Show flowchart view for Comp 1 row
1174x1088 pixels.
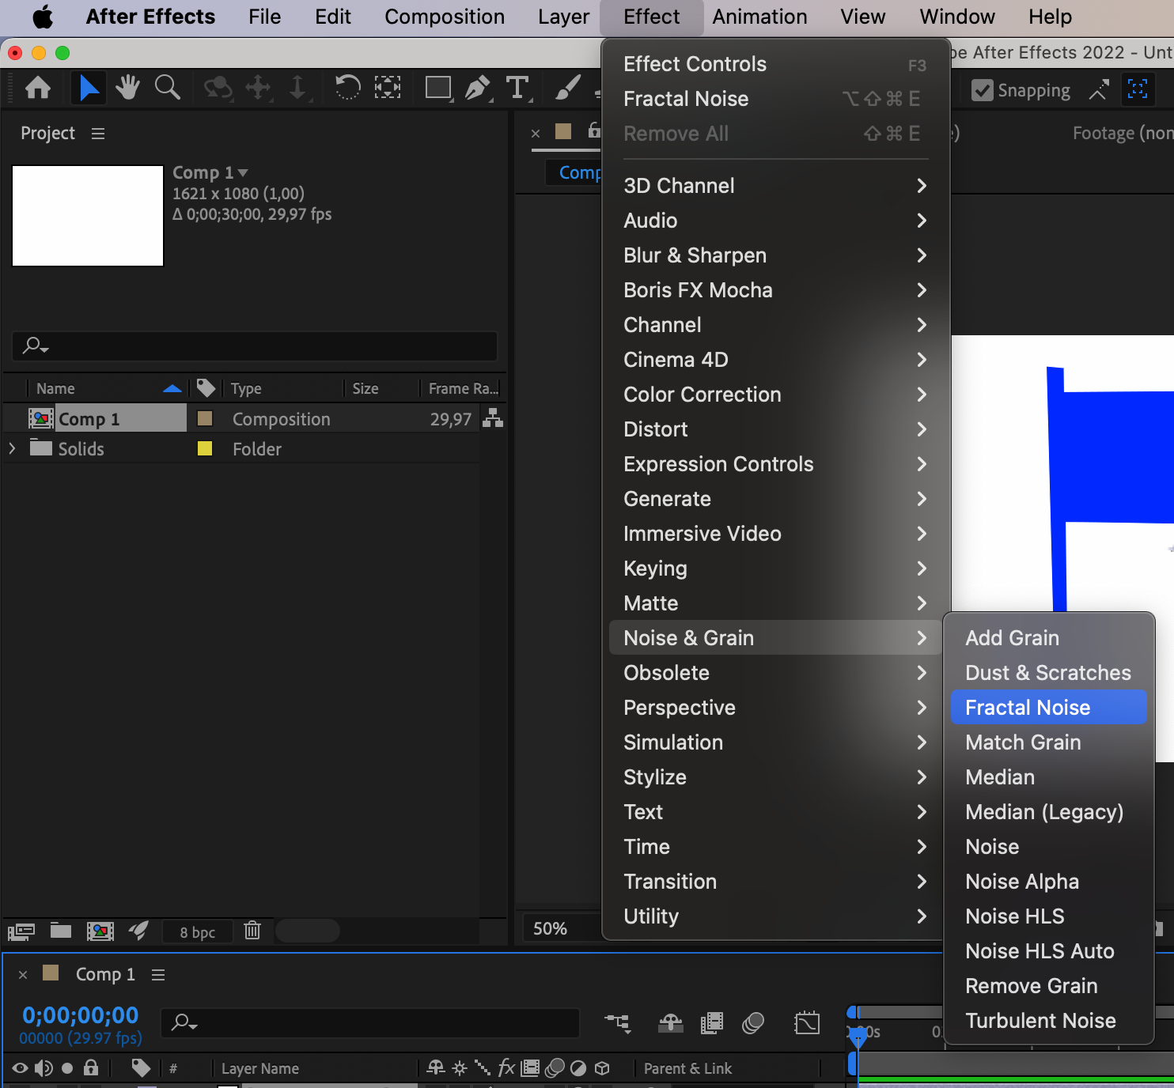(x=493, y=418)
